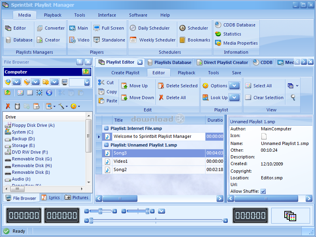Click the first small slider handle
This screenshot has width=316, height=237.
[100, 211]
